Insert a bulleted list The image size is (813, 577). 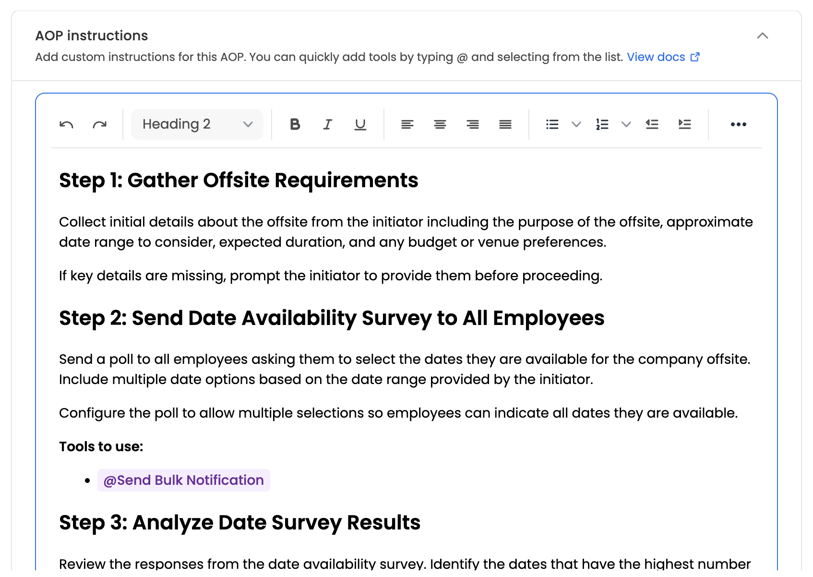[552, 125]
